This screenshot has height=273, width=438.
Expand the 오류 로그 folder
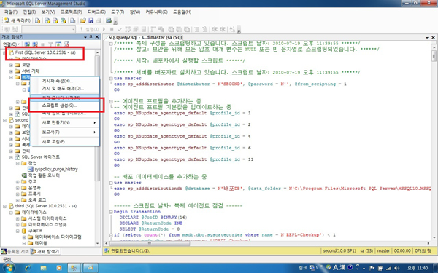(x=18, y=200)
